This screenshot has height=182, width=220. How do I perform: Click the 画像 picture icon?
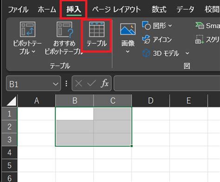pyautogui.click(x=128, y=29)
